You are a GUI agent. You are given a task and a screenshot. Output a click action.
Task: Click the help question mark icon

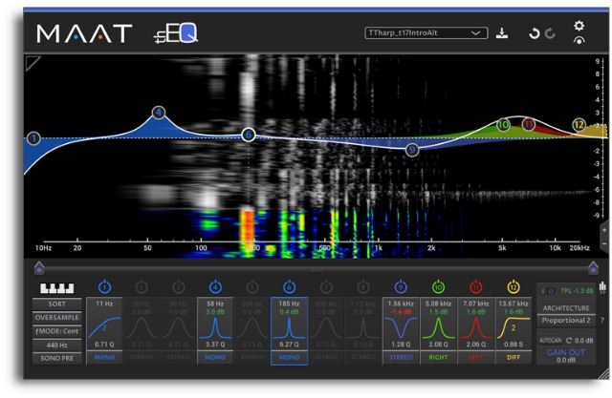tap(602, 321)
